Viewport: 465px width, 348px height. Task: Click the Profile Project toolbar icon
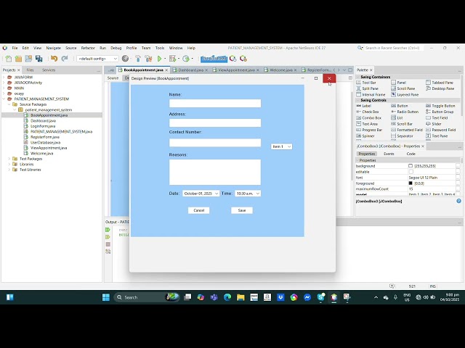point(186,59)
